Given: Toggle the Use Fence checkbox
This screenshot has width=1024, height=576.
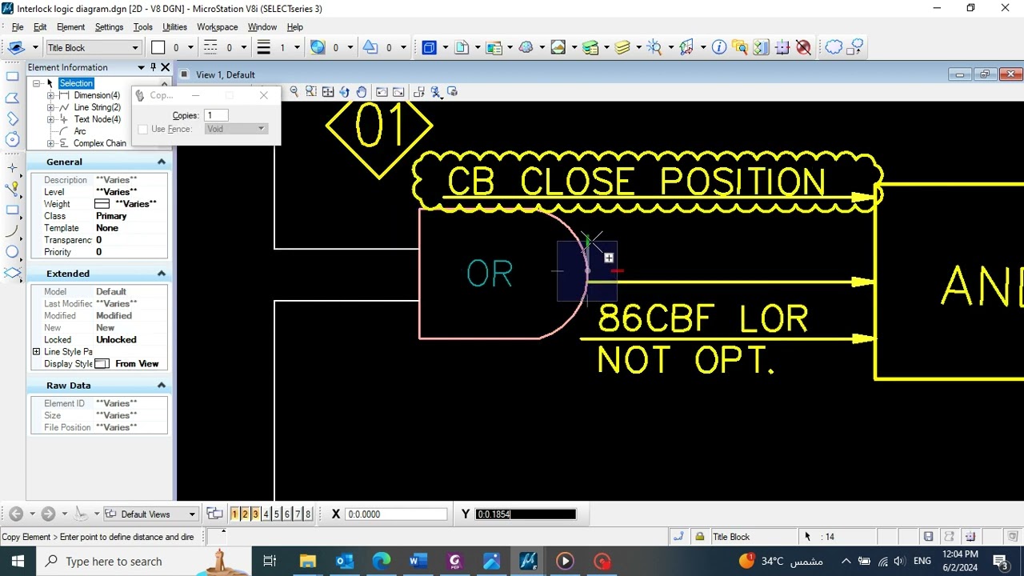Looking at the screenshot, I should [x=143, y=129].
